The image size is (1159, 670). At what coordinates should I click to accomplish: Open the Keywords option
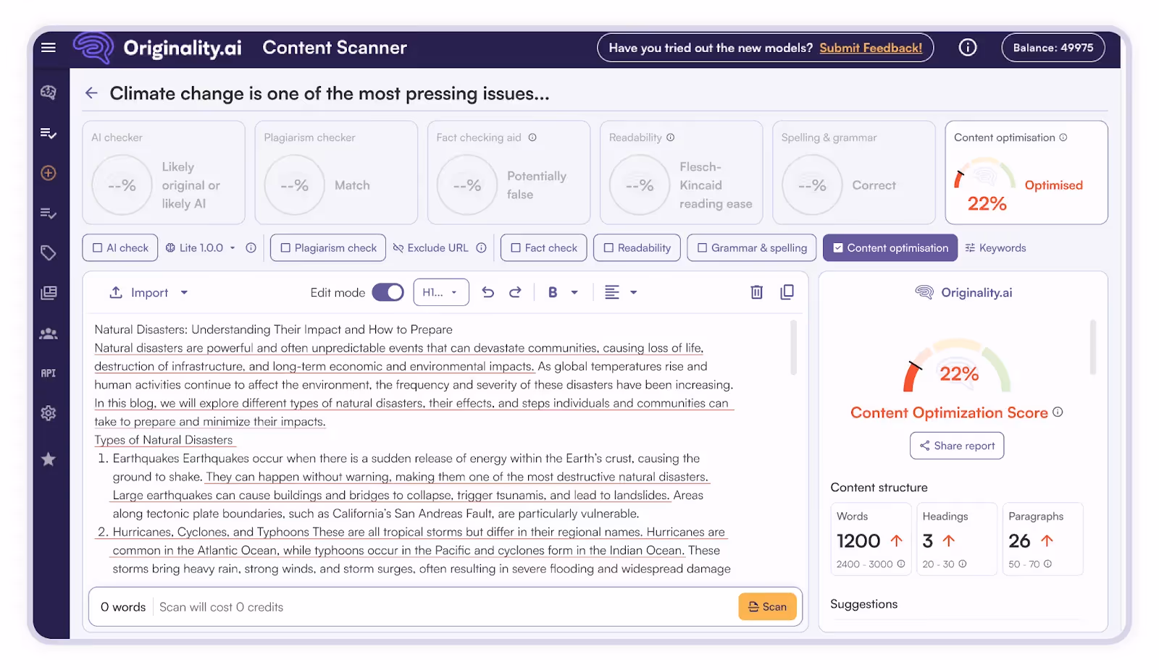(995, 247)
